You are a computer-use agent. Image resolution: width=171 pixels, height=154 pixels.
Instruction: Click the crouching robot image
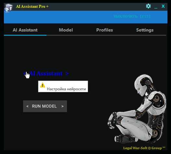click(x=138, y=109)
